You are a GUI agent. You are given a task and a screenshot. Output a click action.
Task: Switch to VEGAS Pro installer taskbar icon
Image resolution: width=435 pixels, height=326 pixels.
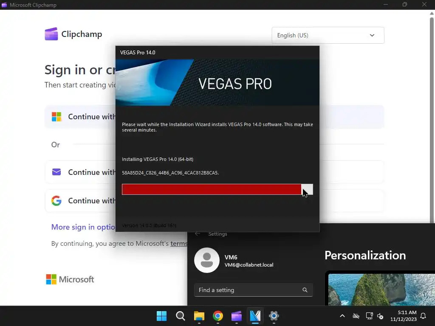(255, 316)
